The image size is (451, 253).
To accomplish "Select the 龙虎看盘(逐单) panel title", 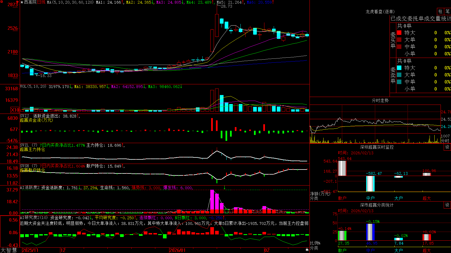I will (x=380, y=12).
